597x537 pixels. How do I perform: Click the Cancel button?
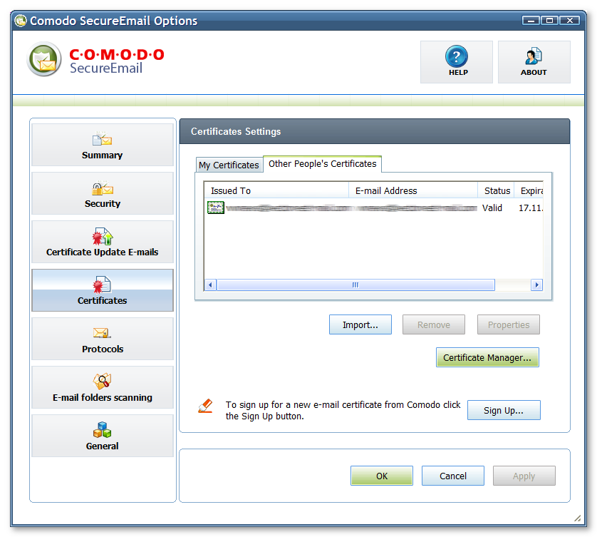click(453, 476)
